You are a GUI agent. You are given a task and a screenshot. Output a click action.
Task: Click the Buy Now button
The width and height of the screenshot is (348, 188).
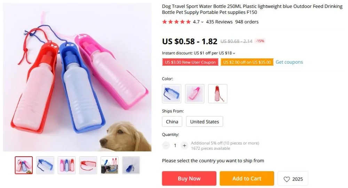point(189,179)
